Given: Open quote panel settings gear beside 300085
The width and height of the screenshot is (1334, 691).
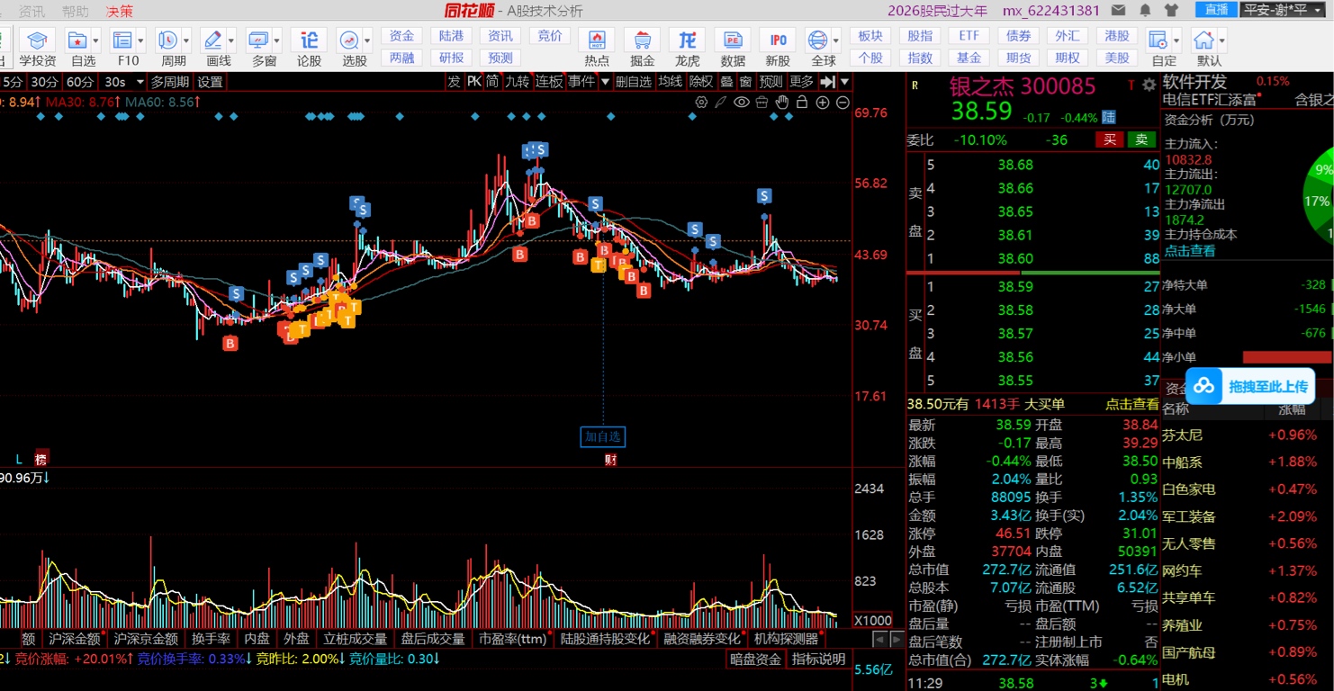Looking at the screenshot, I should (x=1149, y=85).
